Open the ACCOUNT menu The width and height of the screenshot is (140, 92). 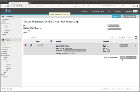pos(85,11)
